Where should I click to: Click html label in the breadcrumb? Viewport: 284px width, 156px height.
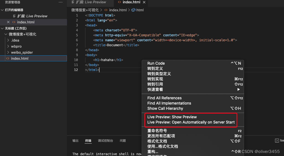coord(140,10)
